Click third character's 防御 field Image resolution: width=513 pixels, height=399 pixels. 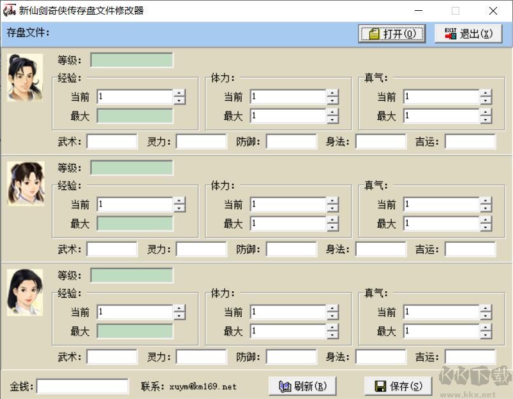coord(291,356)
